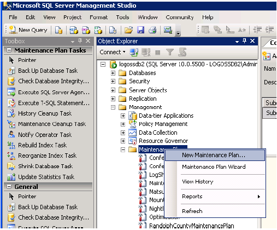277x230 pixels.
Task: Collapse the logossdb2 server node
Action: [x=103, y=65]
